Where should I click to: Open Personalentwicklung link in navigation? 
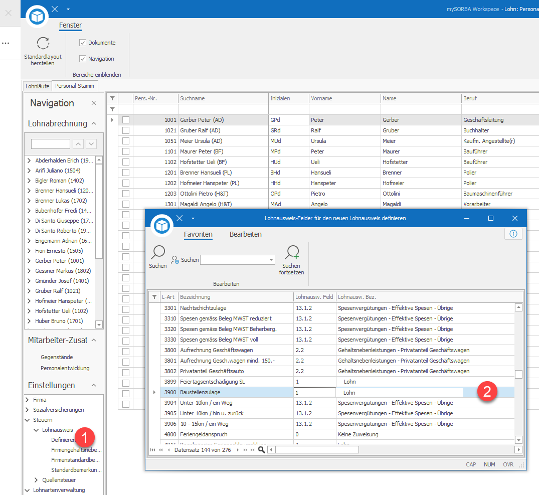[x=65, y=368]
